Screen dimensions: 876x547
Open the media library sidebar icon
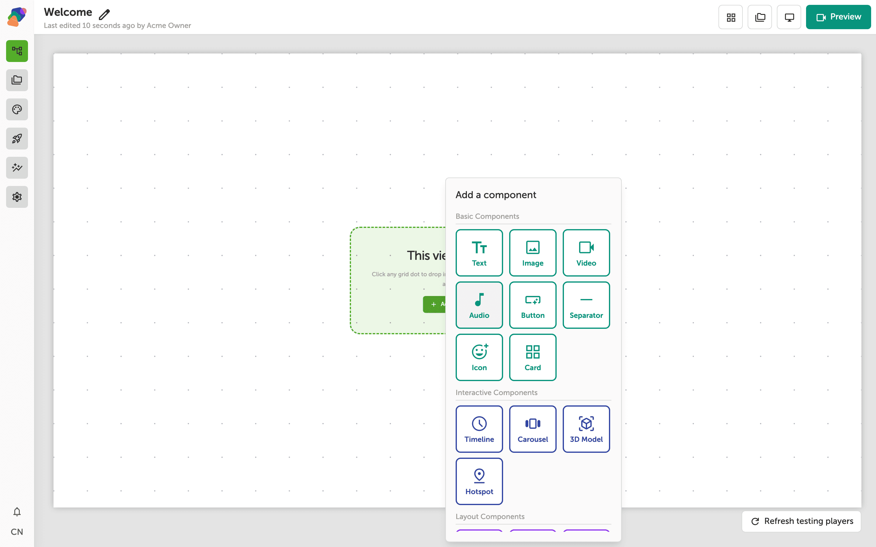(x=17, y=80)
